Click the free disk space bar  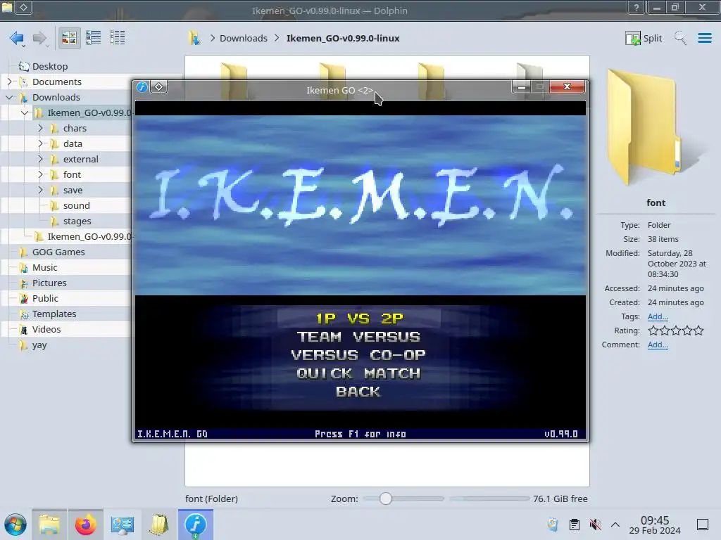tap(489, 499)
